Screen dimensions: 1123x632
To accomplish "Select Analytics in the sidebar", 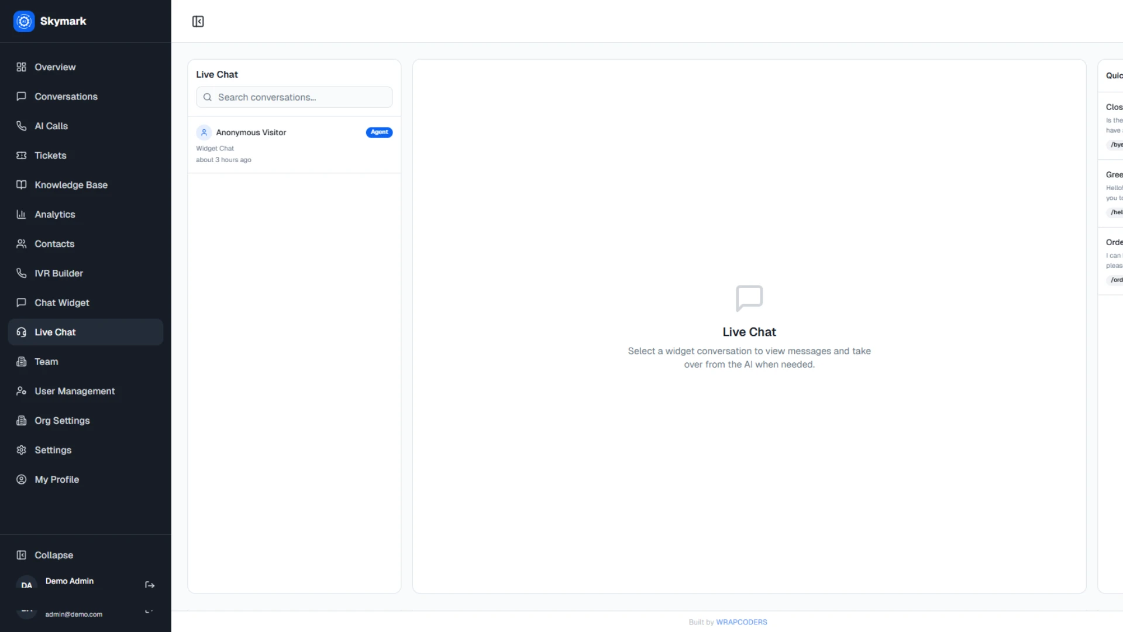I will (85, 214).
